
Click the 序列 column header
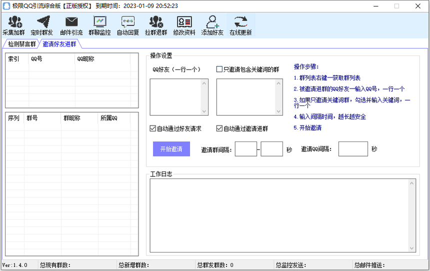(x=15, y=118)
